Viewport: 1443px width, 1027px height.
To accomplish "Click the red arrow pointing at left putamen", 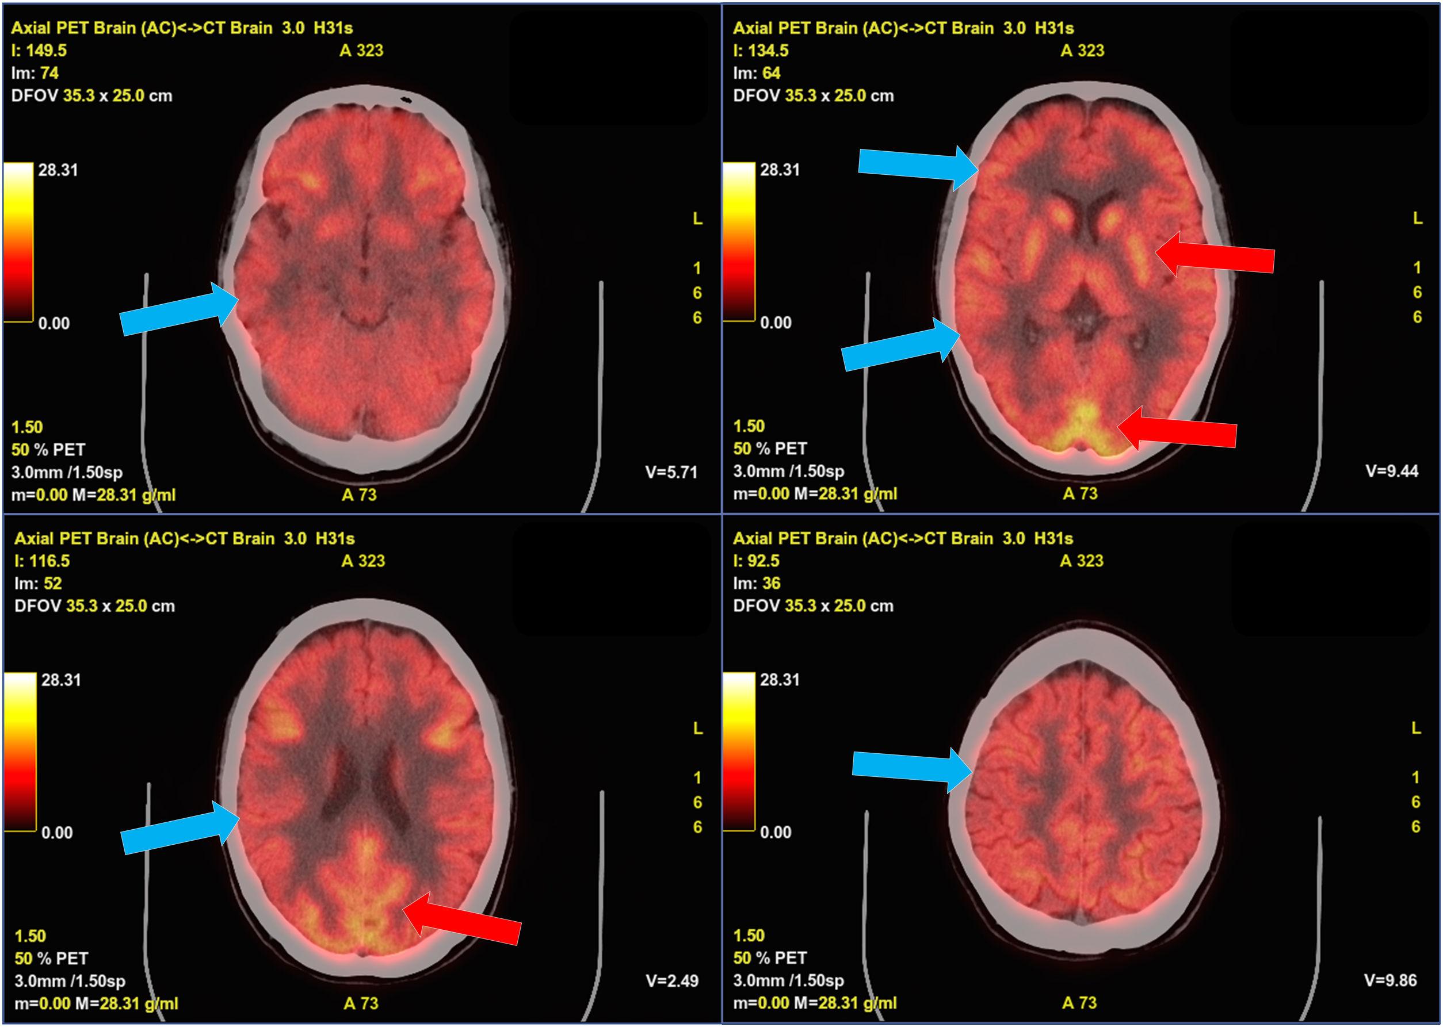I will tap(1215, 254).
